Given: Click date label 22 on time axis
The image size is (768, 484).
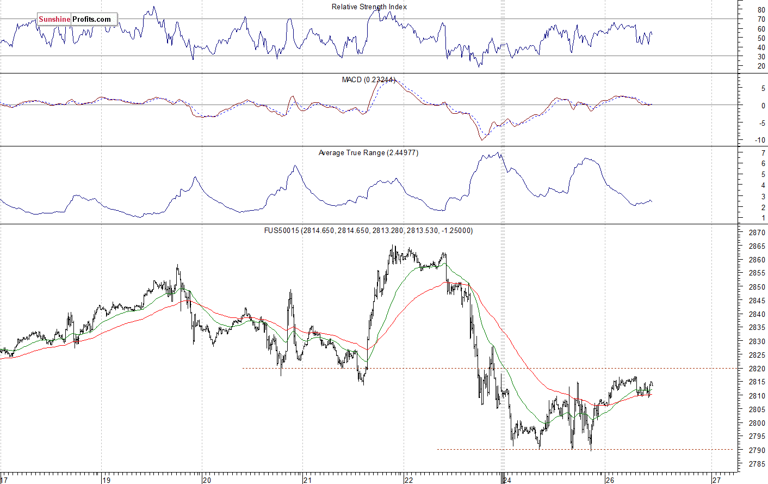Looking at the screenshot, I should pos(408,480).
